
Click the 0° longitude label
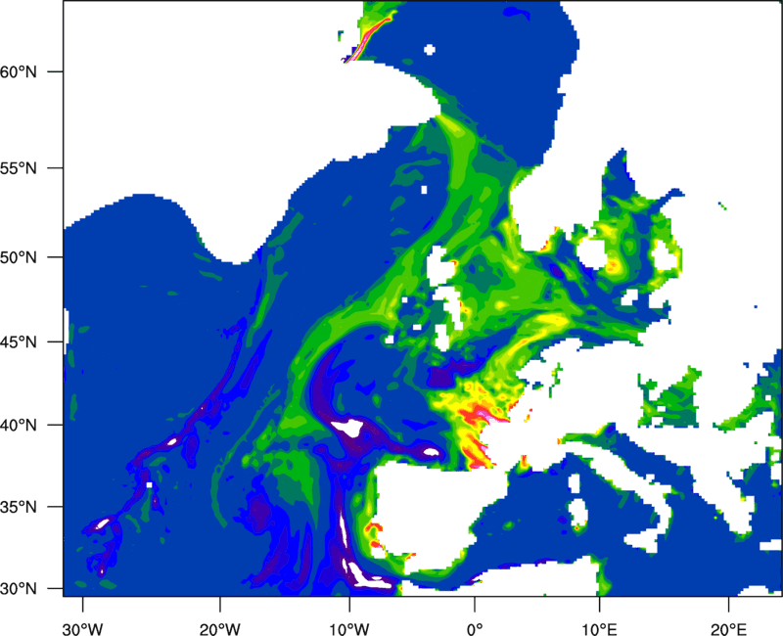(475, 629)
